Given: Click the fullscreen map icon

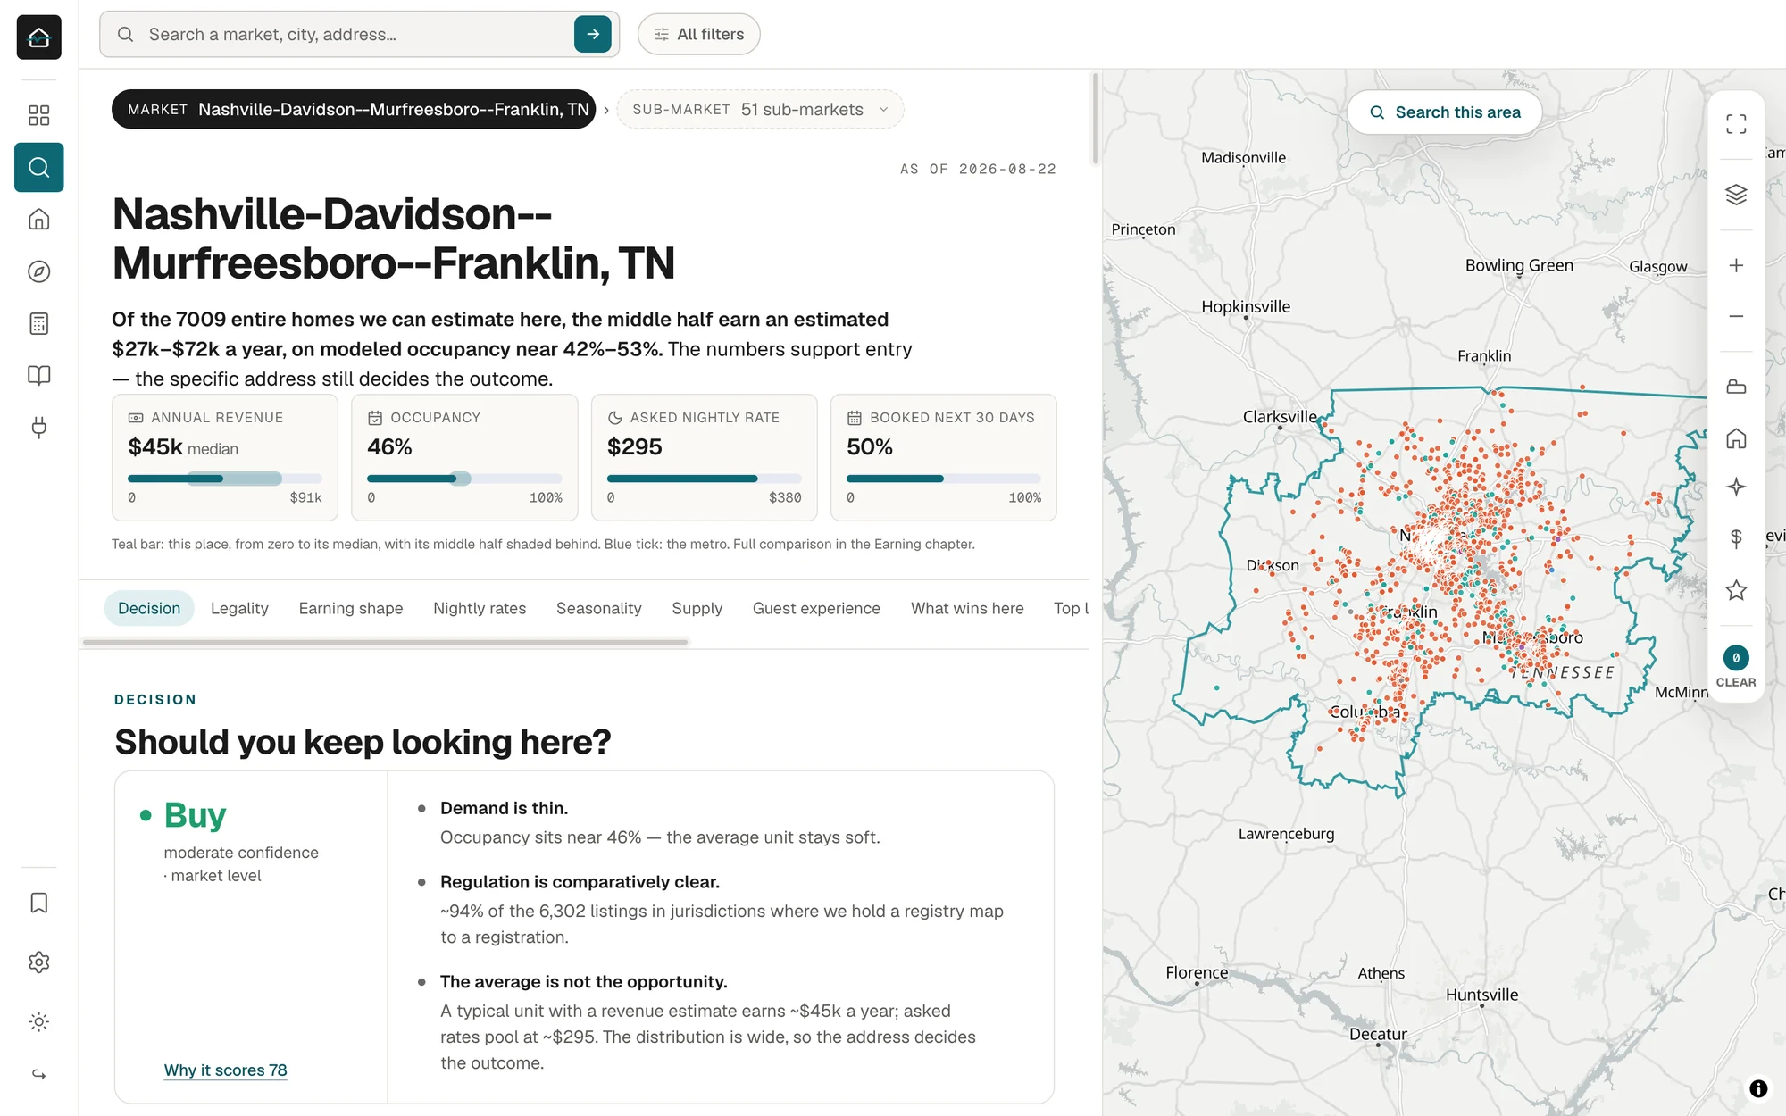Looking at the screenshot, I should tap(1736, 124).
